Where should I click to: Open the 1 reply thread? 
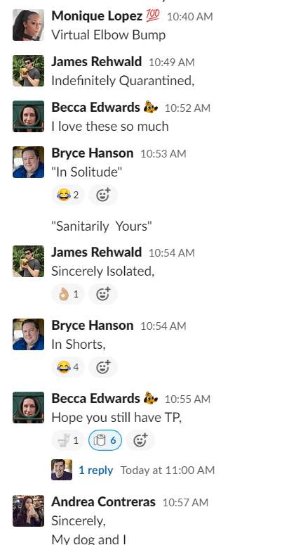95,470
